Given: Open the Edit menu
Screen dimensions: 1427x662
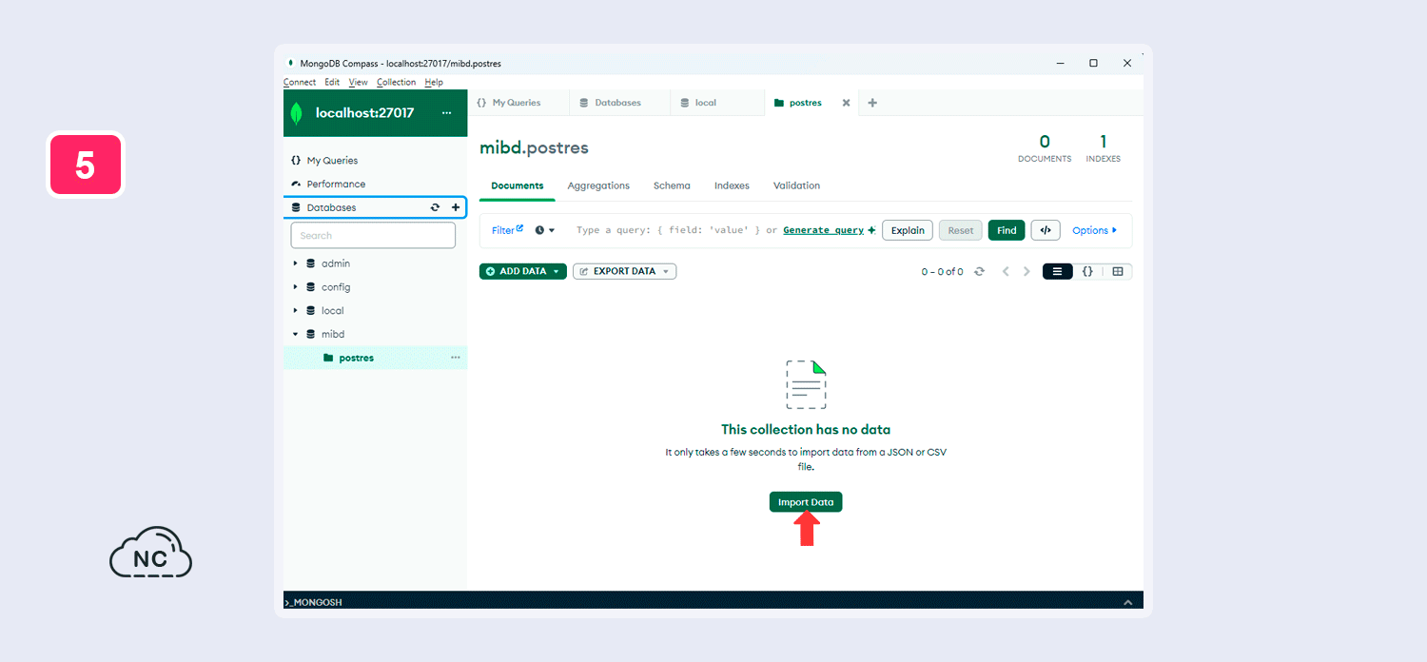Looking at the screenshot, I should tap(332, 83).
